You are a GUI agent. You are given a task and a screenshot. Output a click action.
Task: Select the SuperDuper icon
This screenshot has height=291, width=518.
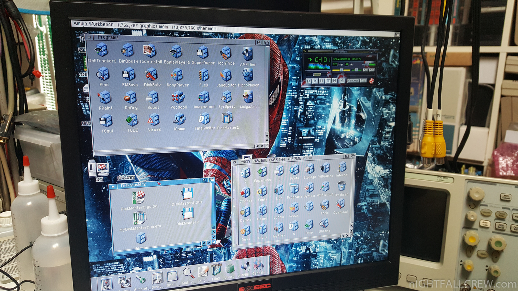click(x=202, y=53)
